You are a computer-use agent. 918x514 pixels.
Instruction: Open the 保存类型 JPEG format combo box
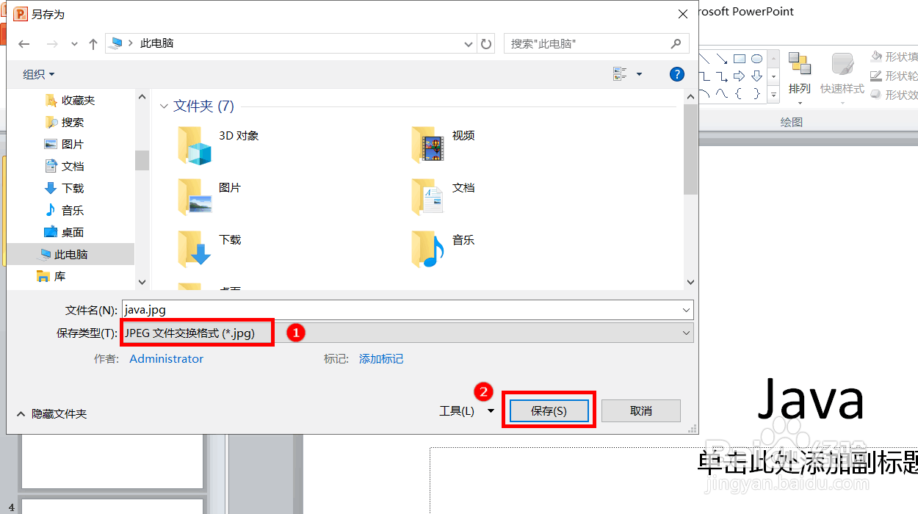407,333
